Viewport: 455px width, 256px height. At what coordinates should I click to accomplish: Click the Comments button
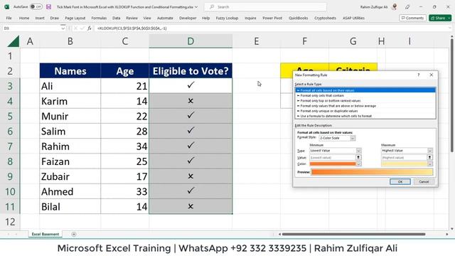coord(412,18)
